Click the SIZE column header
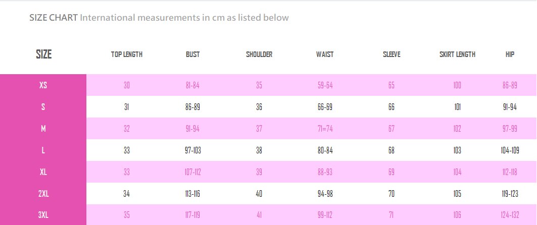Image resolution: width=537 pixels, height=225 pixels. (43, 54)
